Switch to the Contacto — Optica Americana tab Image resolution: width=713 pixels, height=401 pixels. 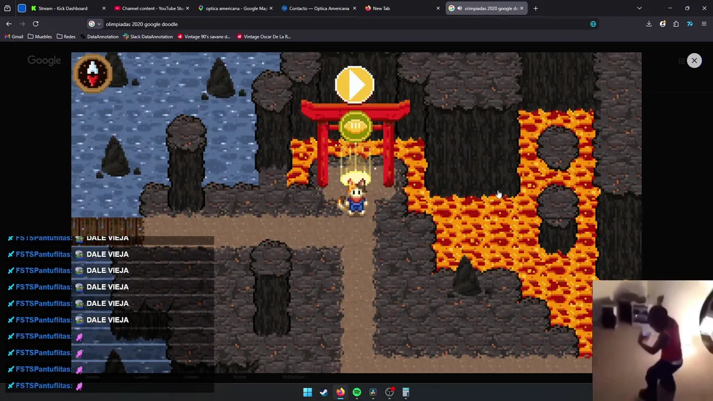pyautogui.click(x=319, y=8)
